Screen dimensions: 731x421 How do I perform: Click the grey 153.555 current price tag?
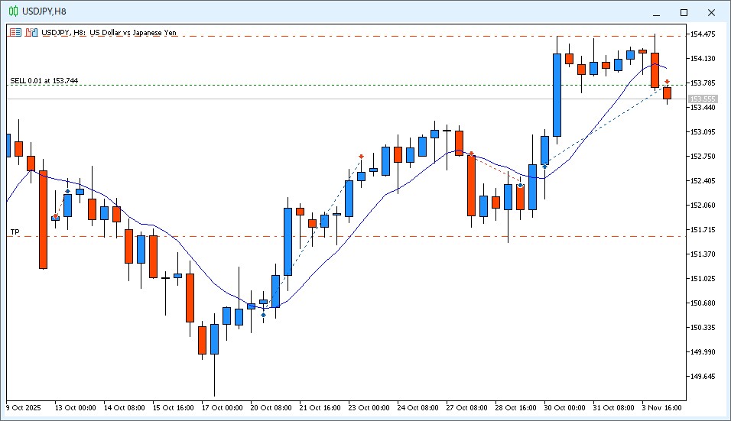(702, 99)
